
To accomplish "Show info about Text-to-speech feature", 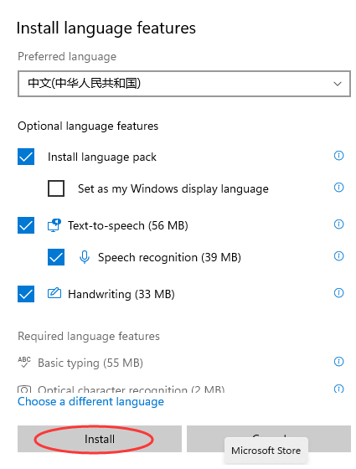I will tap(338, 224).
